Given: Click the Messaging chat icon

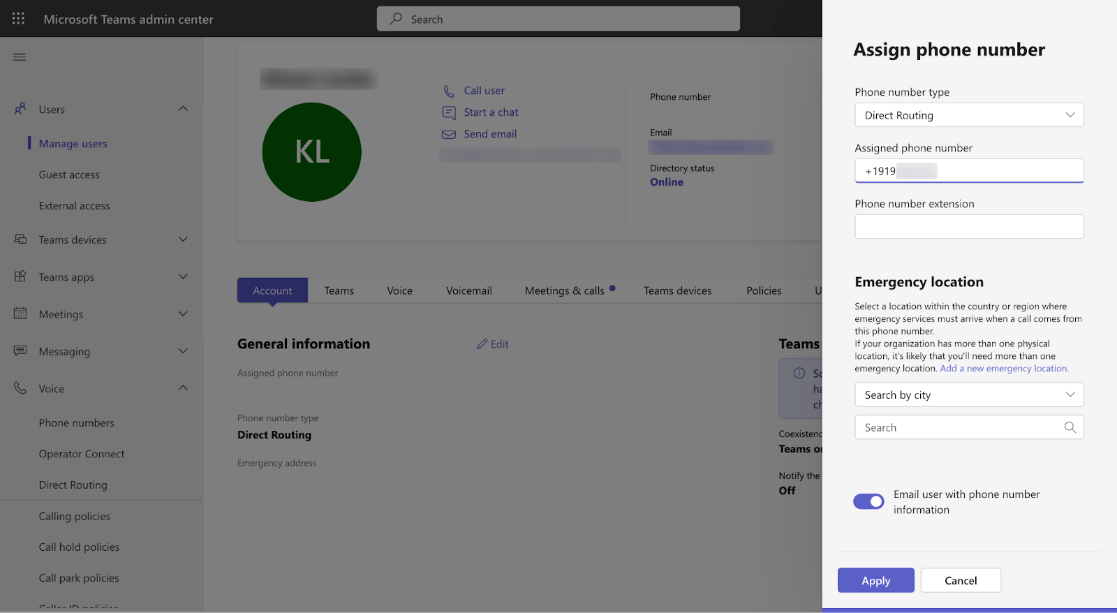Looking at the screenshot, I should click(20, 350).
